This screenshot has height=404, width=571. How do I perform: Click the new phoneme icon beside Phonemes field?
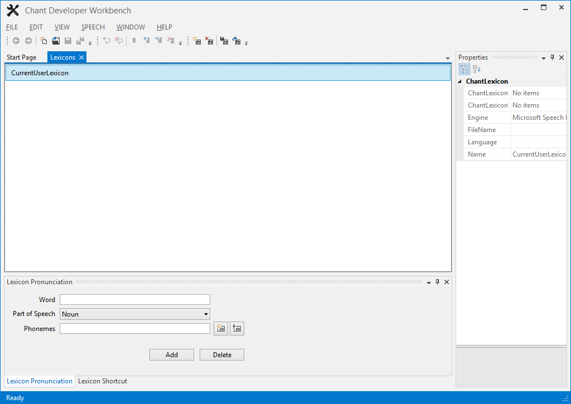(221, 329)
